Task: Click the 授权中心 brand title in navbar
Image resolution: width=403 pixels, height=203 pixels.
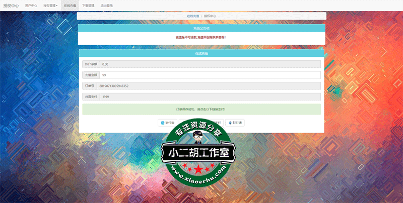Action: 11,6
